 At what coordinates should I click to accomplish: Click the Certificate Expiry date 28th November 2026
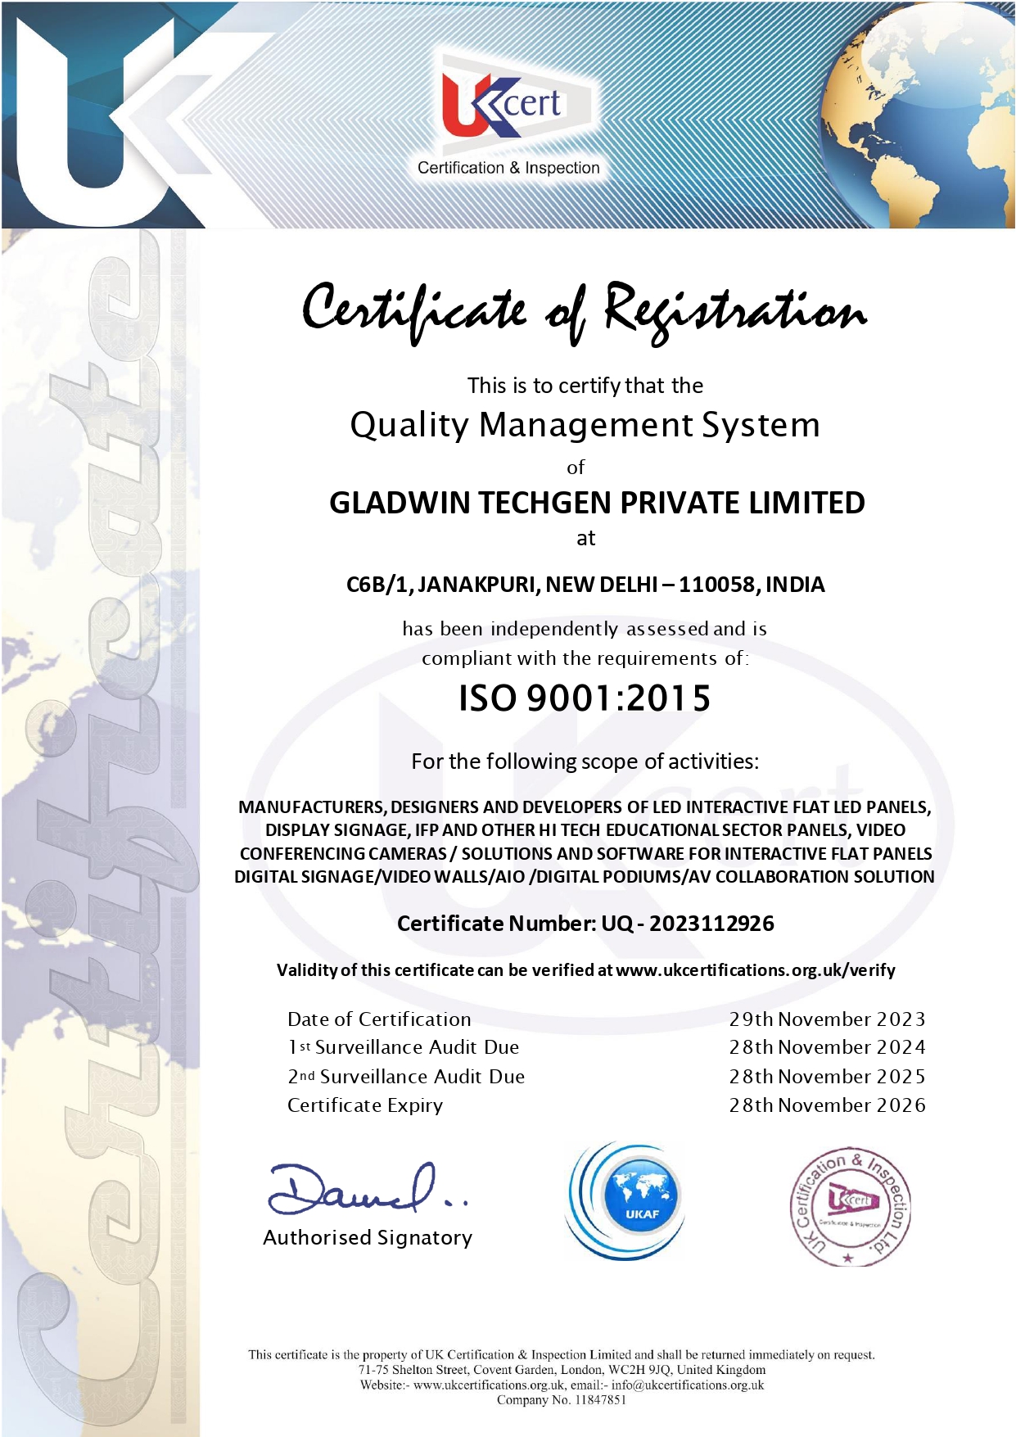tap(827, 1105)
